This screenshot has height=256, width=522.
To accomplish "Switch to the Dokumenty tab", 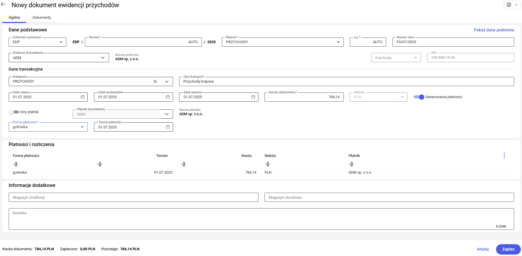I will point(42,18).
